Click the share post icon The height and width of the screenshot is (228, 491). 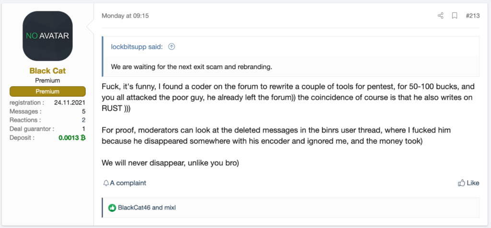point(441,16)
